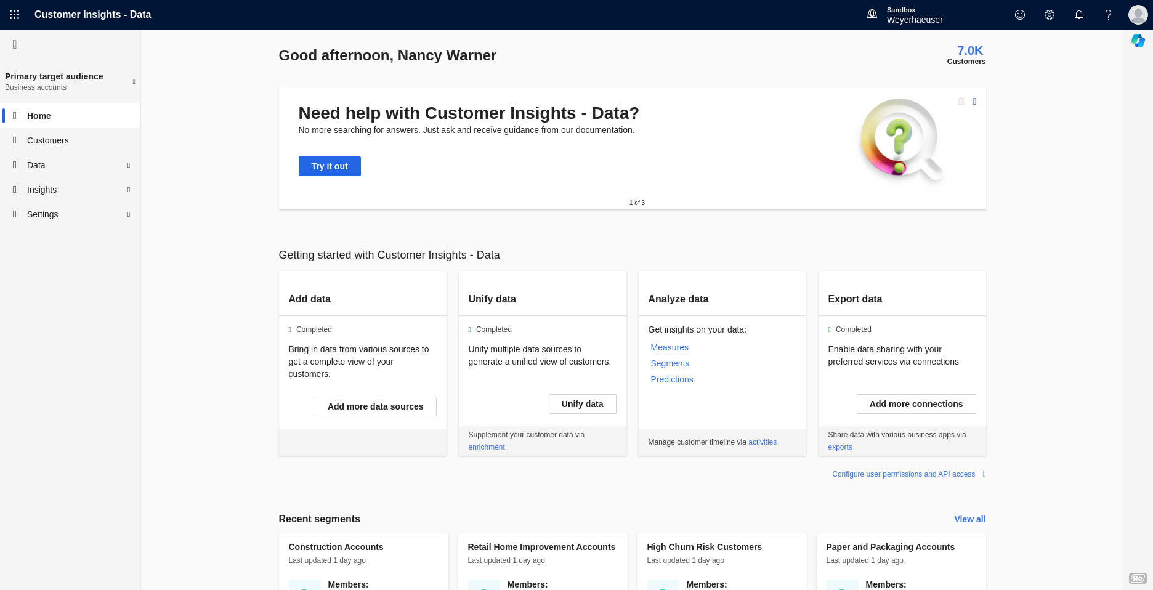
Task: Open View all recent segments
Action: point(969,519)
